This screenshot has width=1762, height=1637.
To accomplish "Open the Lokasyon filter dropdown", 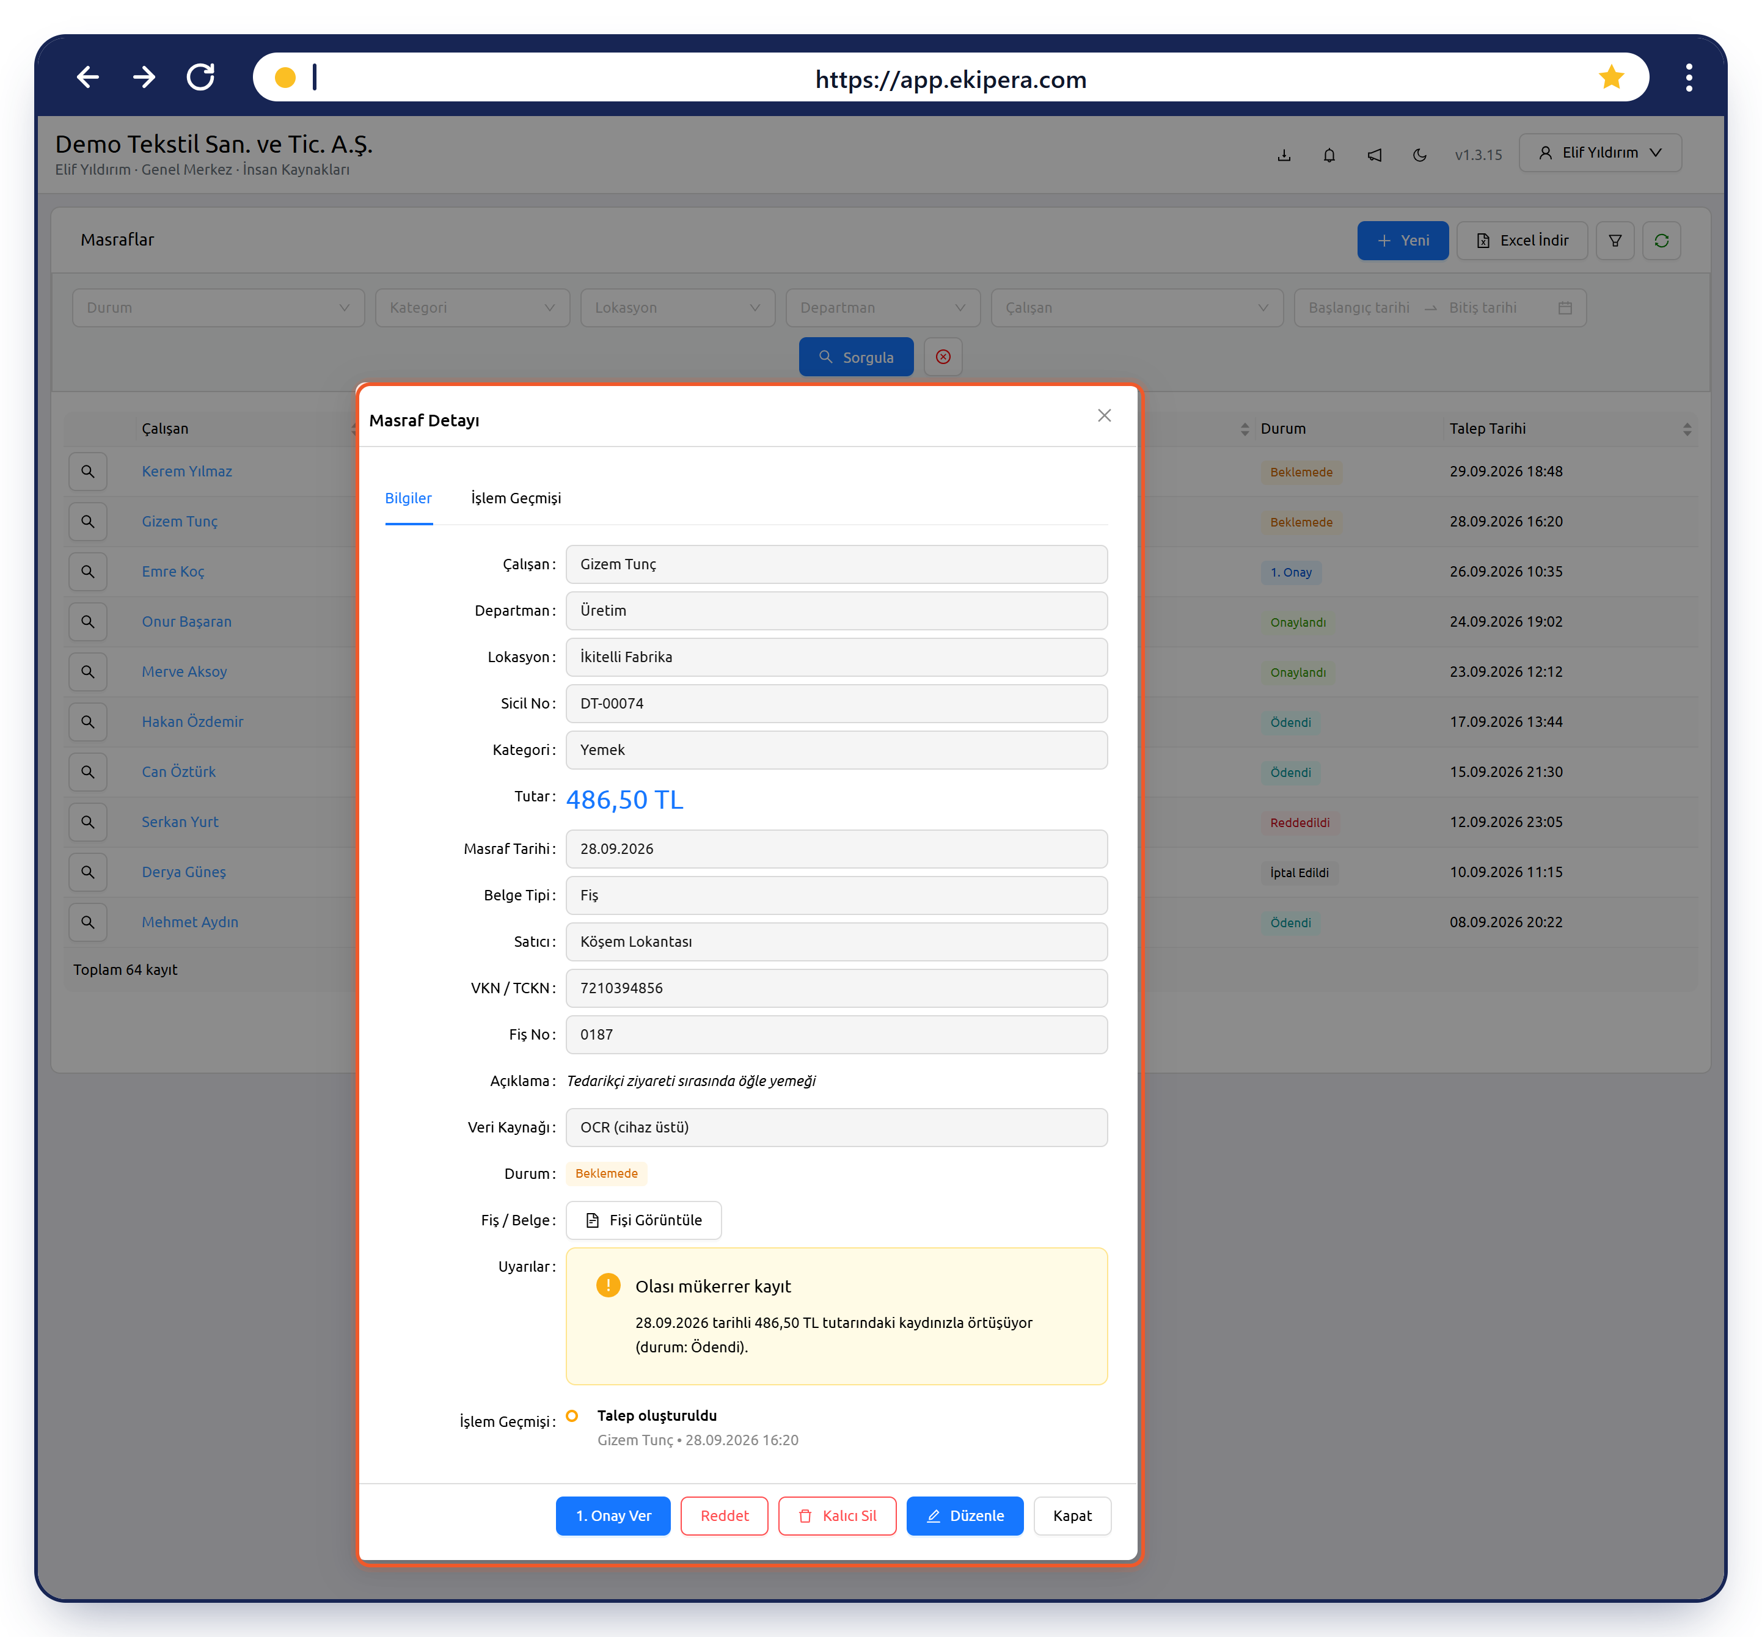I will [x=678, y=307].
